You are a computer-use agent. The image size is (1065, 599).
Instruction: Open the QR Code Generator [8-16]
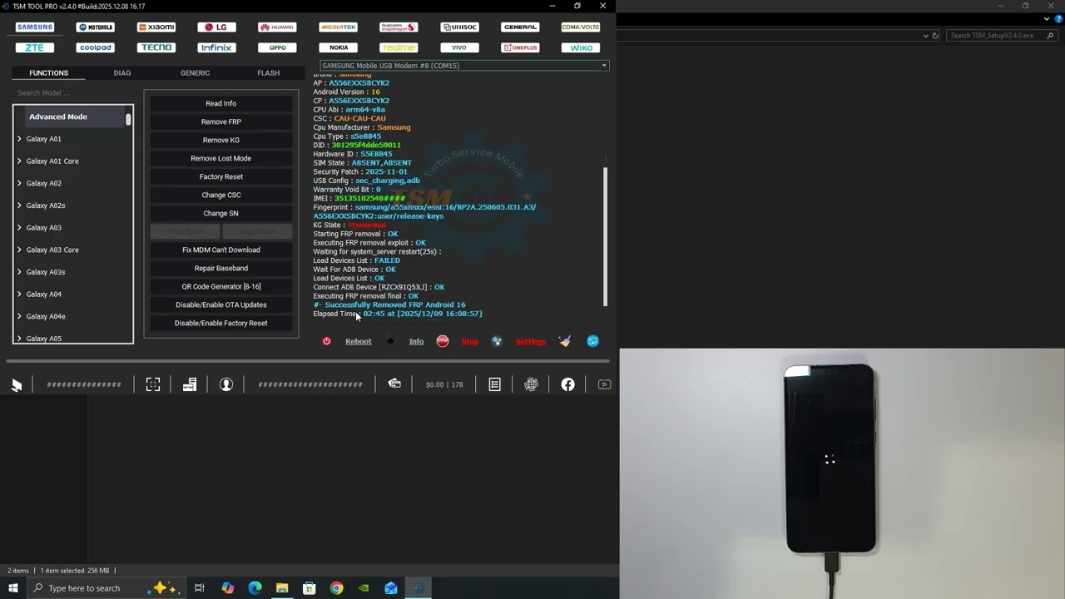pos(221,286)
